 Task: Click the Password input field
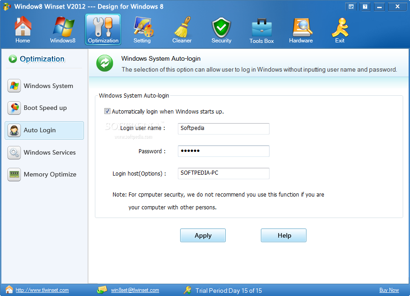pyautogui.click(x=223, y=151)
